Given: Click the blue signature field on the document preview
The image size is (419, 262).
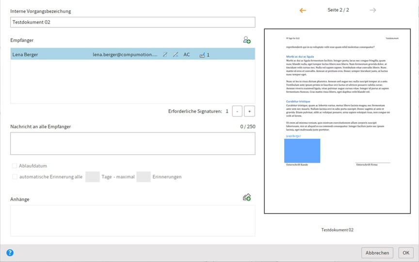Looking at the screenshot, I should click(x=302, y=150).
